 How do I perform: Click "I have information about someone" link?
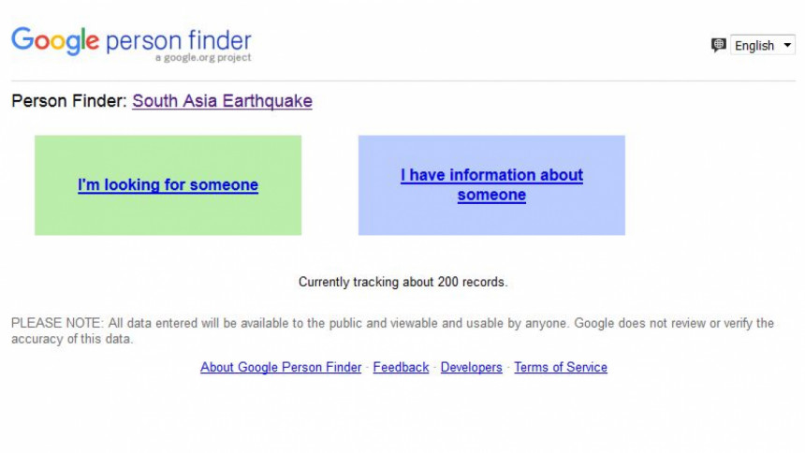click(491, 185)
